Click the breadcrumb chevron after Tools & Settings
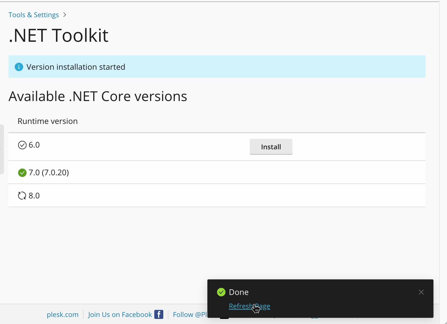Screen dimensions: 447x324 click(65, 15)
